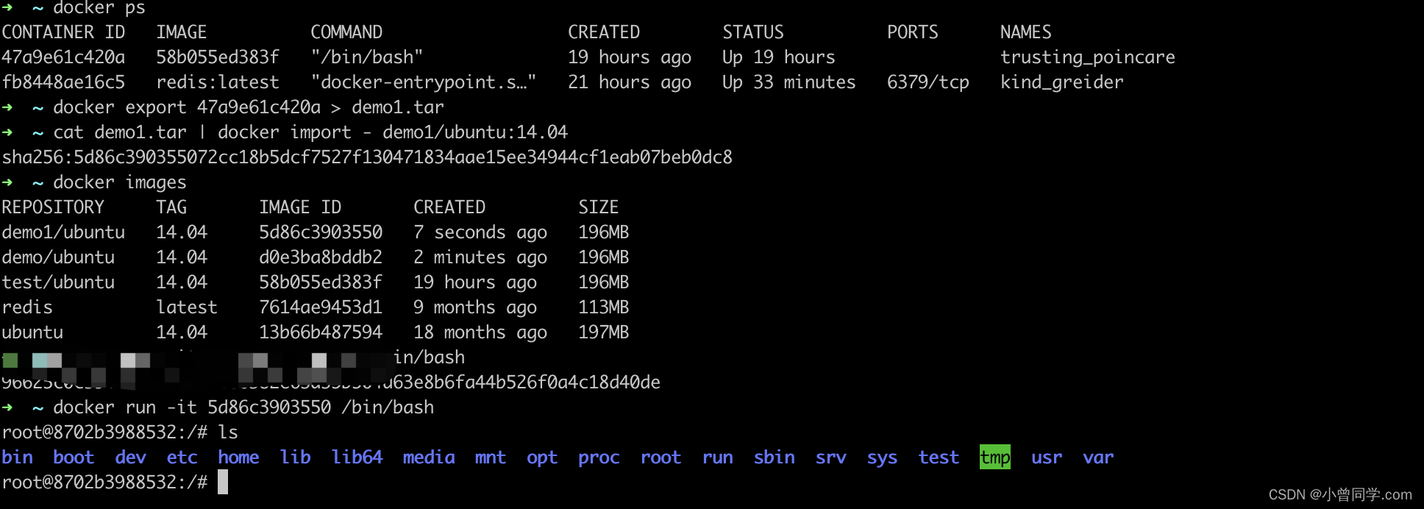Click container ID 47a9e61c420a in docker ps output
1424x509 pixels.
coord(63,57)
